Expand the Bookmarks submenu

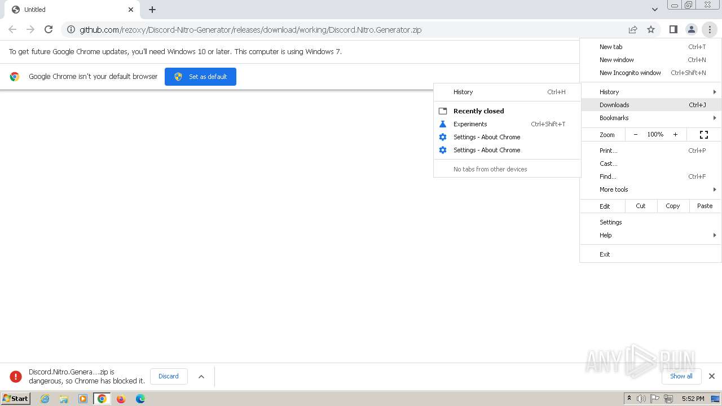(650, 118)
